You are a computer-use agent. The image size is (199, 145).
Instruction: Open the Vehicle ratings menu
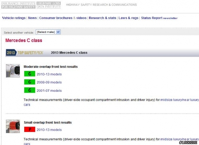[14, 18]
